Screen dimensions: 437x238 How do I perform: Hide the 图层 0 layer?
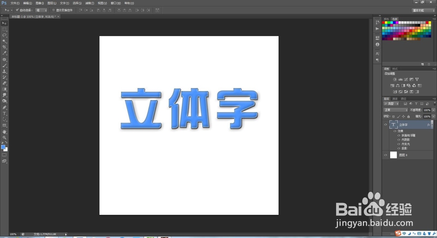coord(385,155)
